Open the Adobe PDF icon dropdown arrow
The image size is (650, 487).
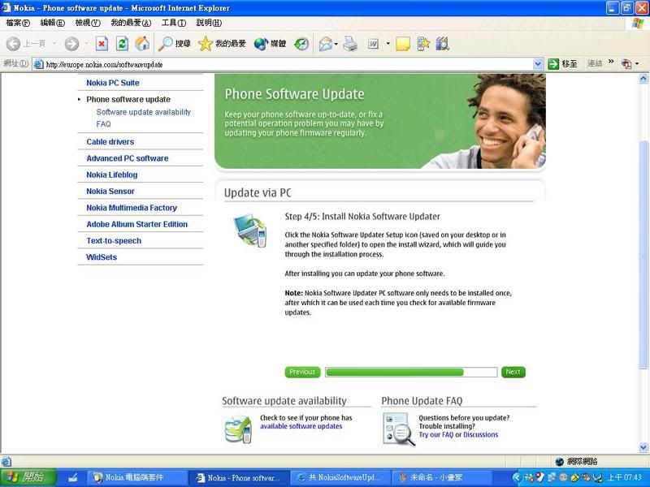pos(637,64)
